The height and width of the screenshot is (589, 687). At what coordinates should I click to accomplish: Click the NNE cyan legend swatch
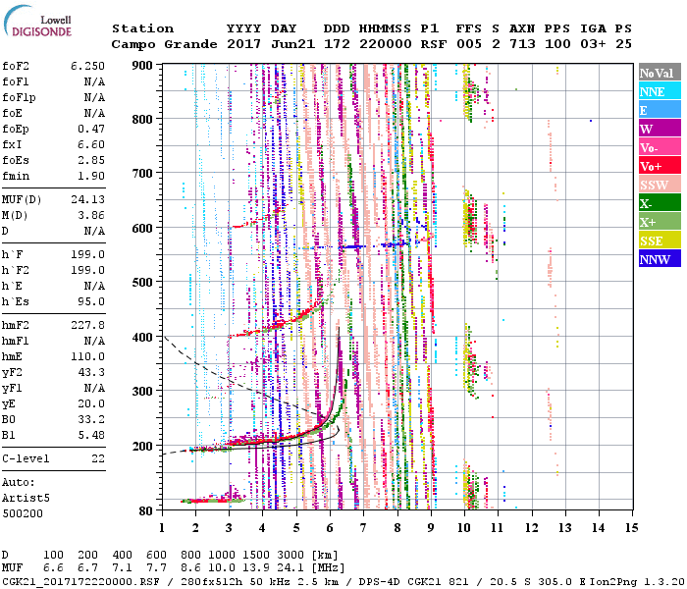pos(659,91)
